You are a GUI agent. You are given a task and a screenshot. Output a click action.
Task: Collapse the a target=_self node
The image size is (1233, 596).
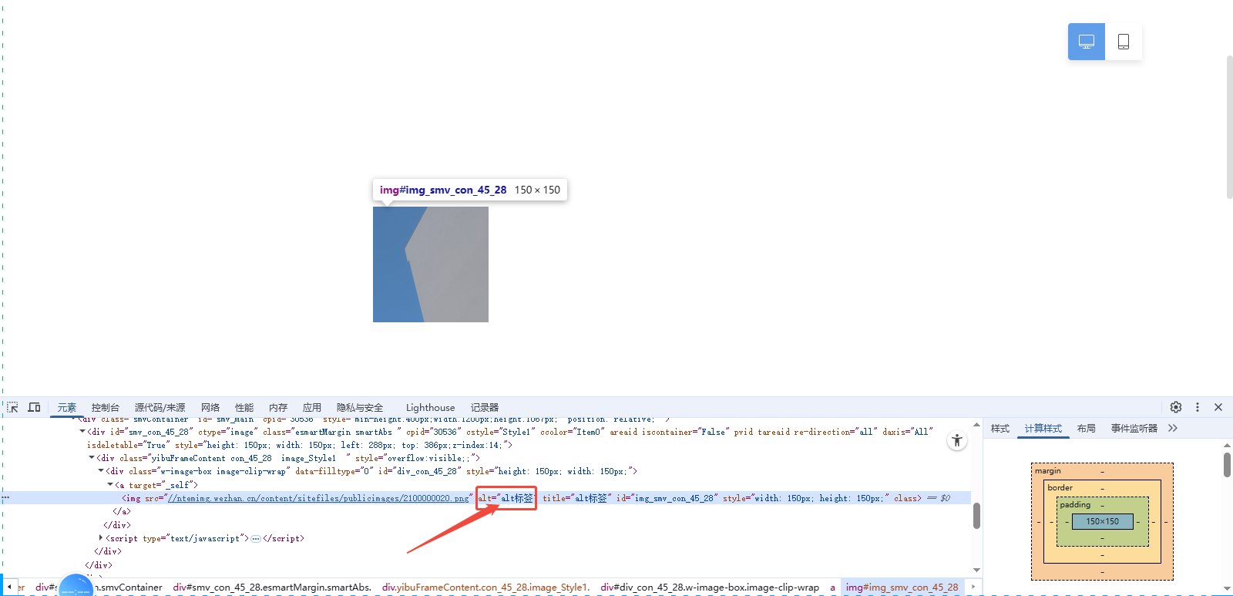click(x=110, y=485)
